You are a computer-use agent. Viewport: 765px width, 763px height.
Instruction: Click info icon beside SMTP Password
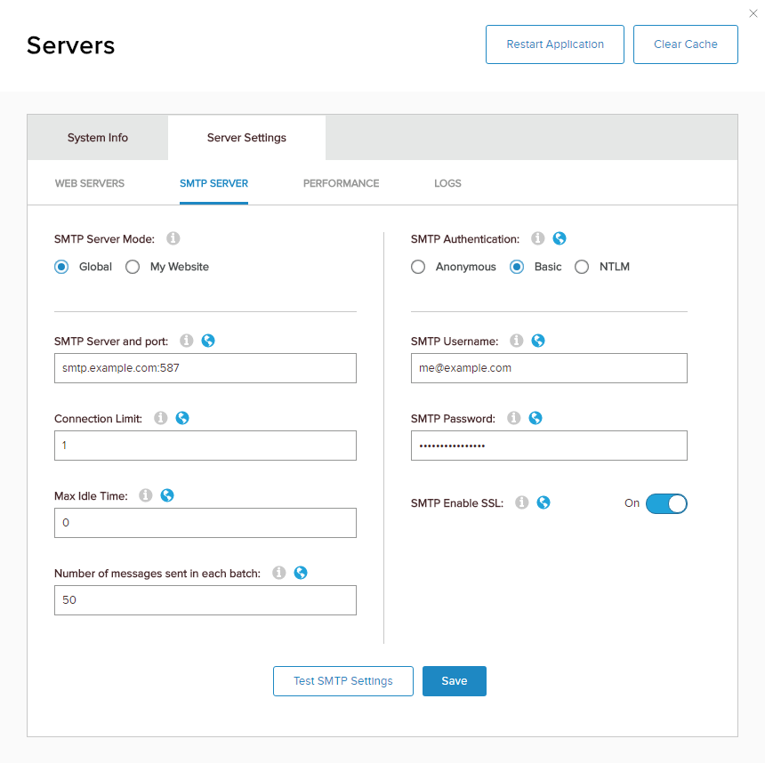[x=513, y=418]
